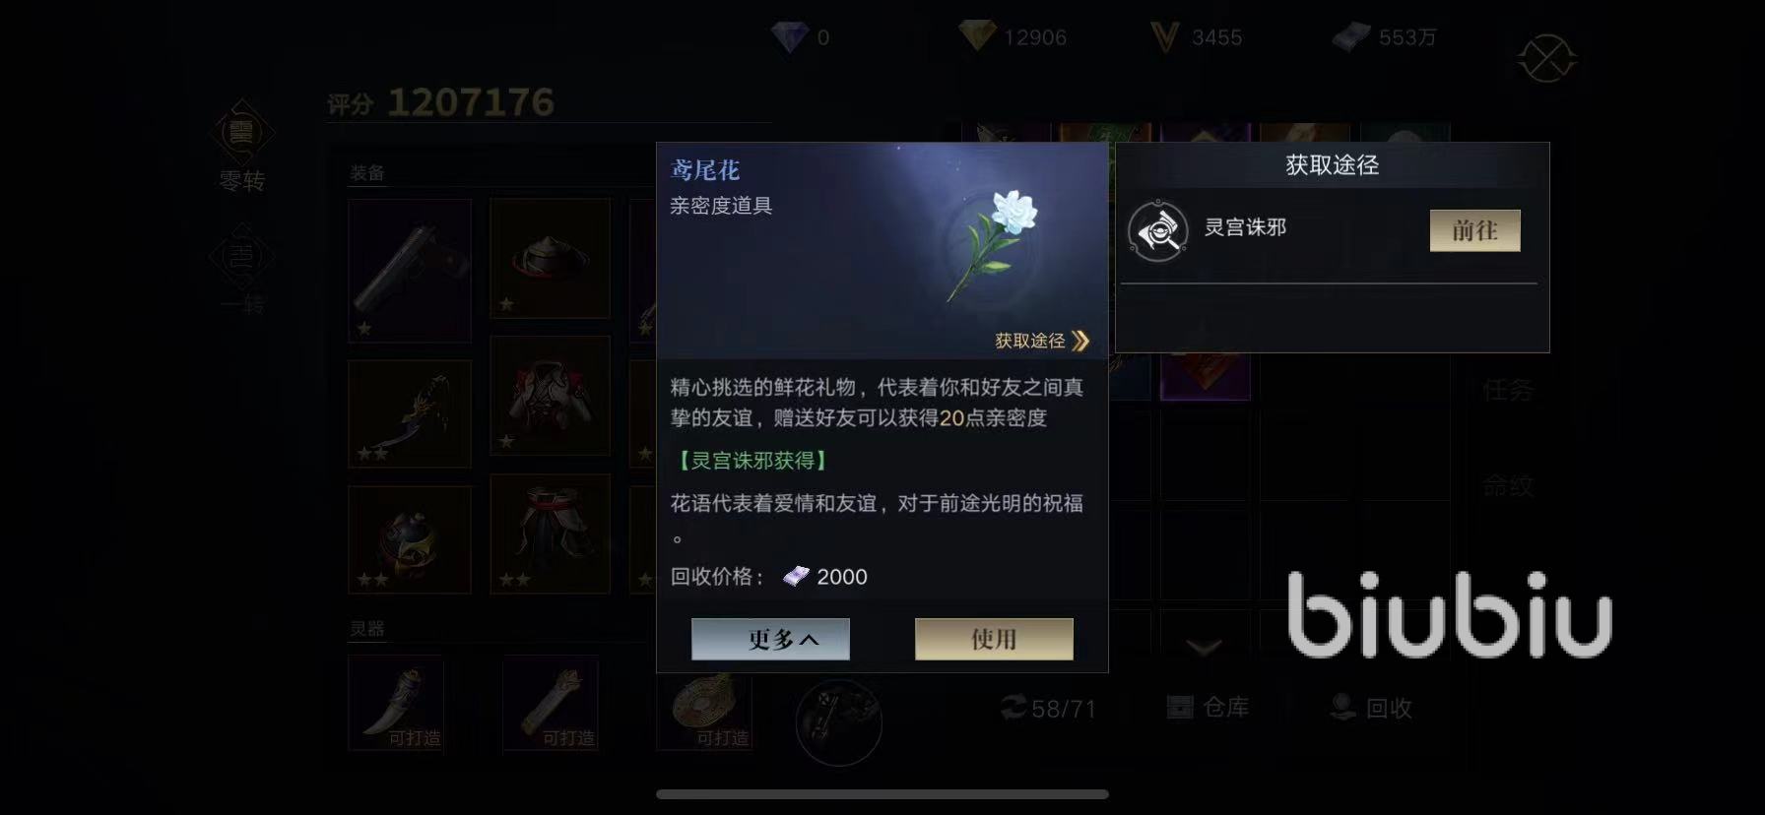Select the hat equipment slot
The width and height of the screenshot is (1765, 815).
pyautogui.click(x=550, y=258)
